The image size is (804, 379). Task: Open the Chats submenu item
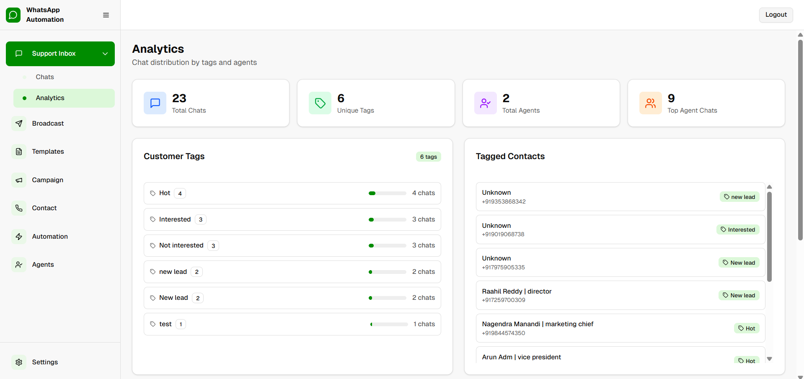coord(45,77)
